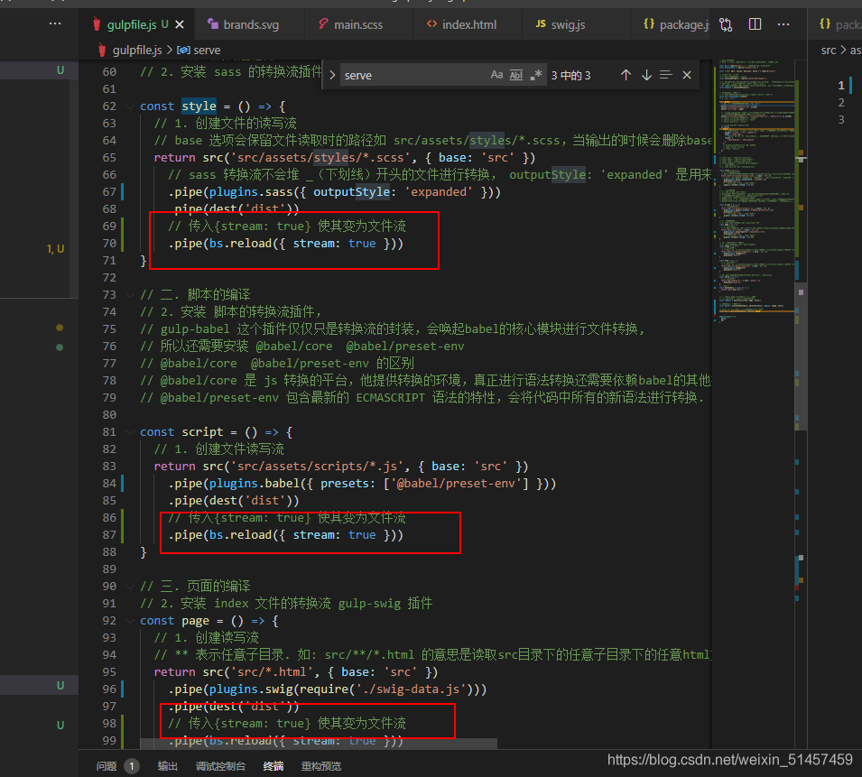Click the word style on line 62
The height and width of the screenshot is (777, 862).
pos(199,106)
